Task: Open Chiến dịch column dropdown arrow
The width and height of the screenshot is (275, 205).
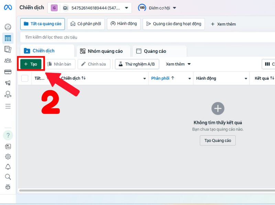Action: click(144, 79)
